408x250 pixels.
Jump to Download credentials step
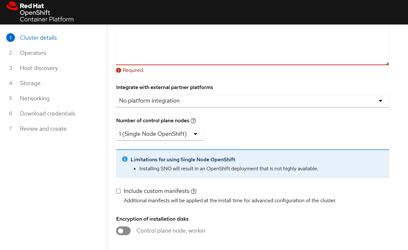[x=48, y=114]
